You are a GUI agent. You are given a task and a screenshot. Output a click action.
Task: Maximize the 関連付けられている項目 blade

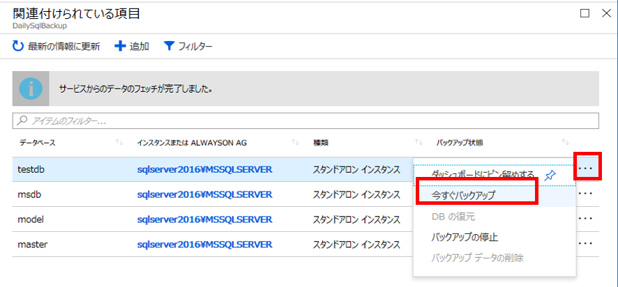coord(585,13)
